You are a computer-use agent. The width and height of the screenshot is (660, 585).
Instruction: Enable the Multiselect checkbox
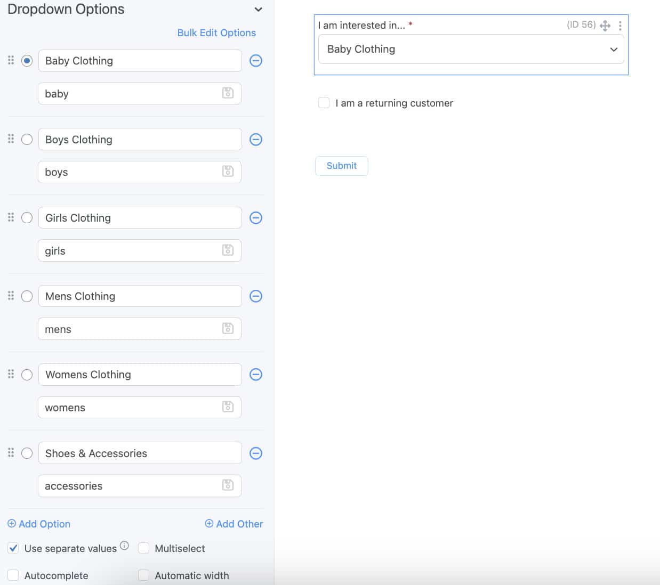pyautogui.click(x=144, y=548)
